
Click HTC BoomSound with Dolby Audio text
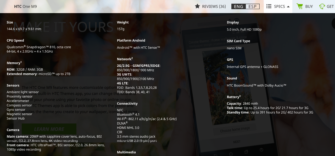[x=256, y=85]
